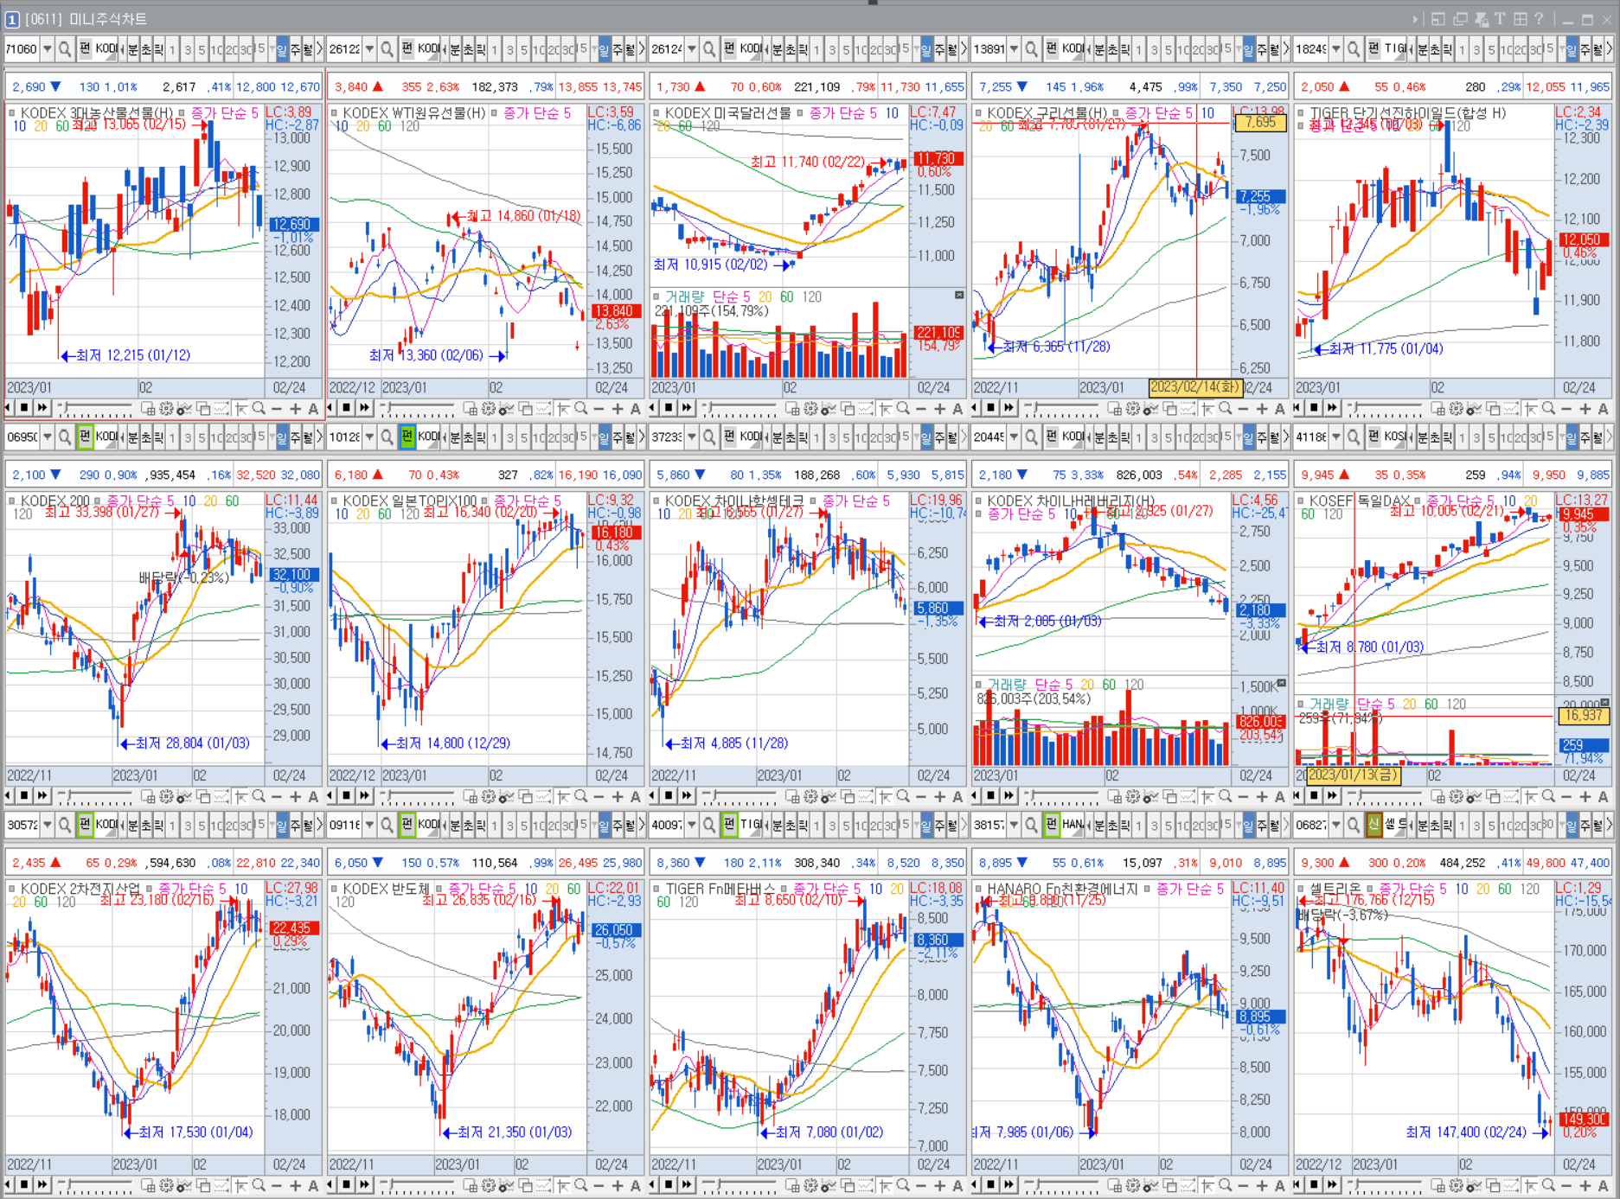The image size is (1620, 1199).
Task: Expand stock code dropdown above KODEX 차이나항셍테크 chart
Action: click(x=691, y=437)
